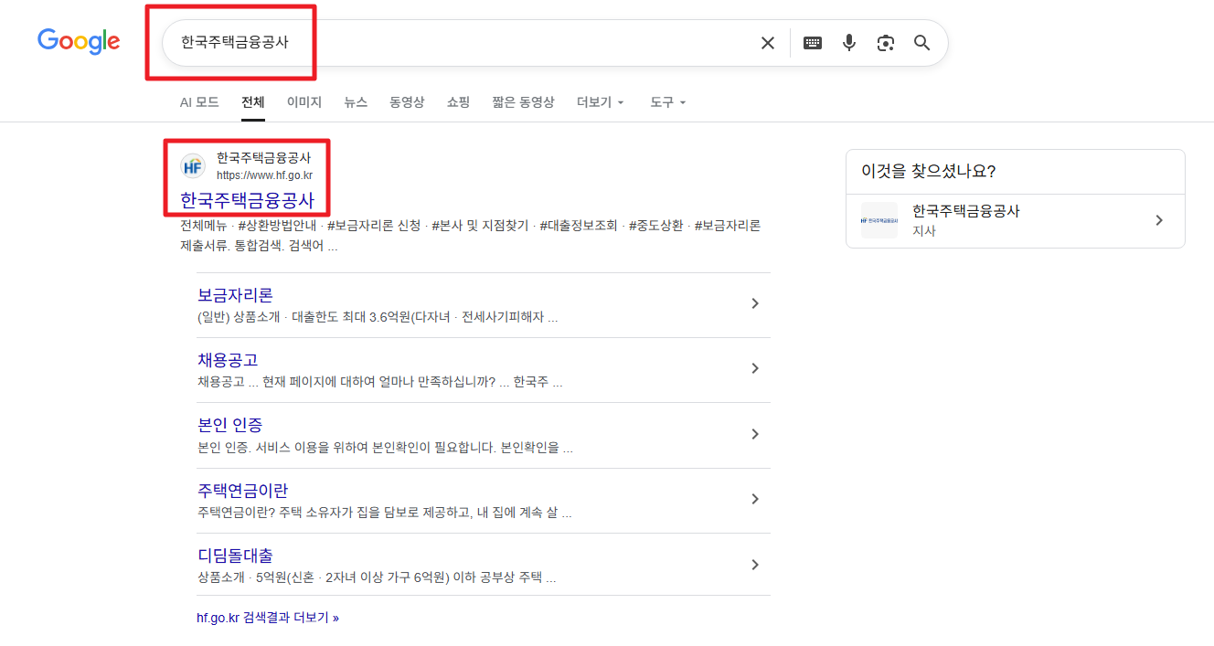Clear the search query with the X icon
The image size is (1214, 646).
767,42
